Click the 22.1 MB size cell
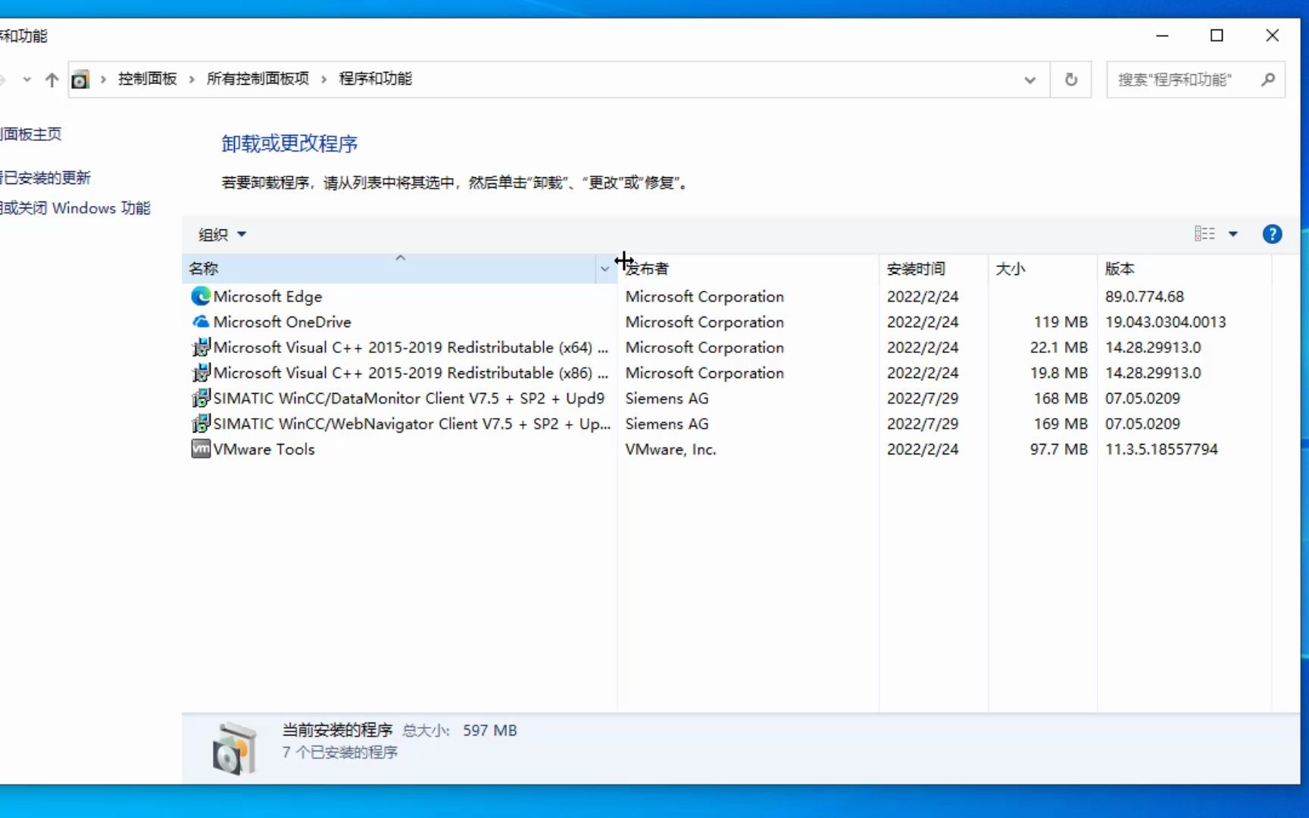Viewport: 1309px width, 818px height. coord(1058,348)
